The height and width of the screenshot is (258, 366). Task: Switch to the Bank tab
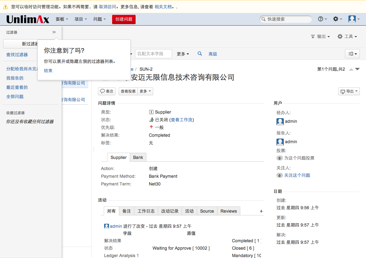138,157
